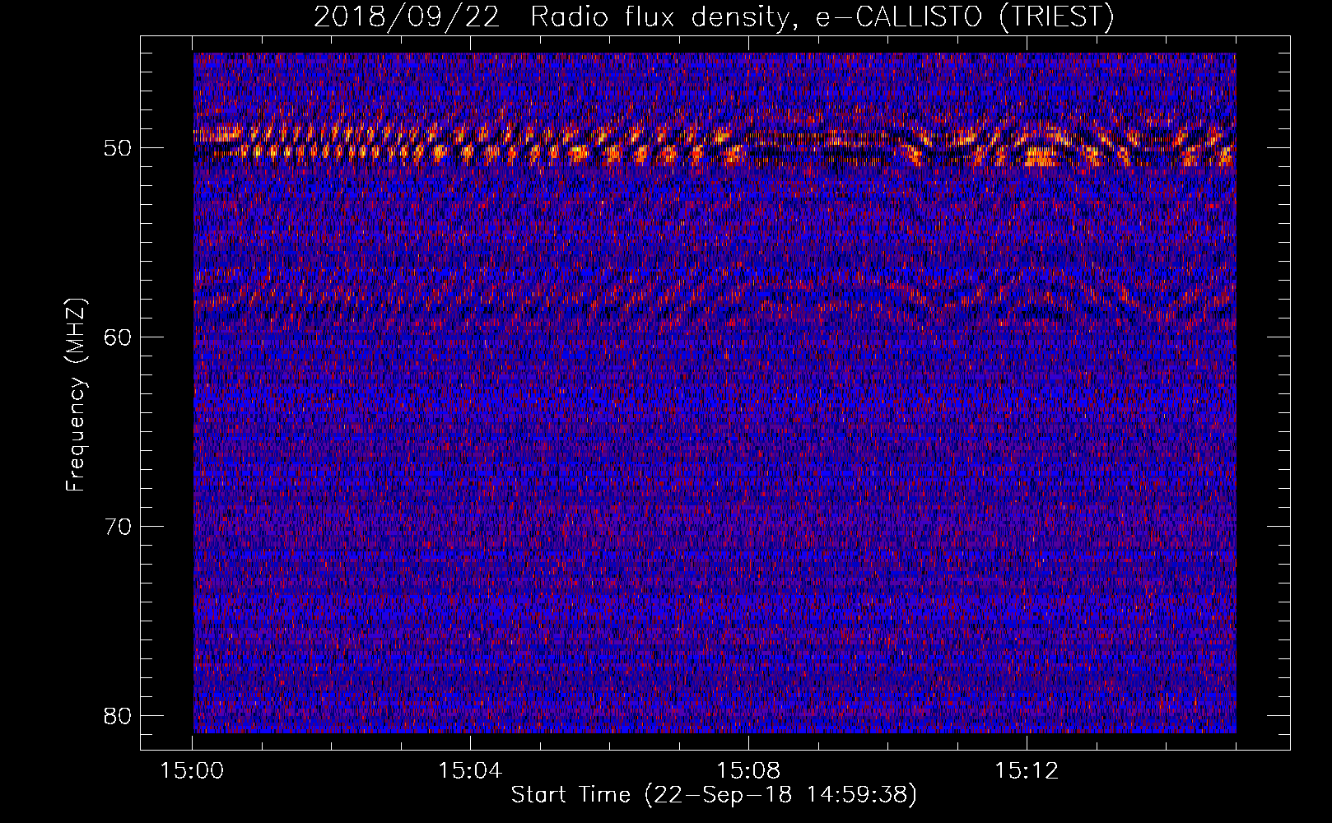Click the 80 frequency tick label
The height and width of the screenshot is (823, 1332).
coord(119,715)
